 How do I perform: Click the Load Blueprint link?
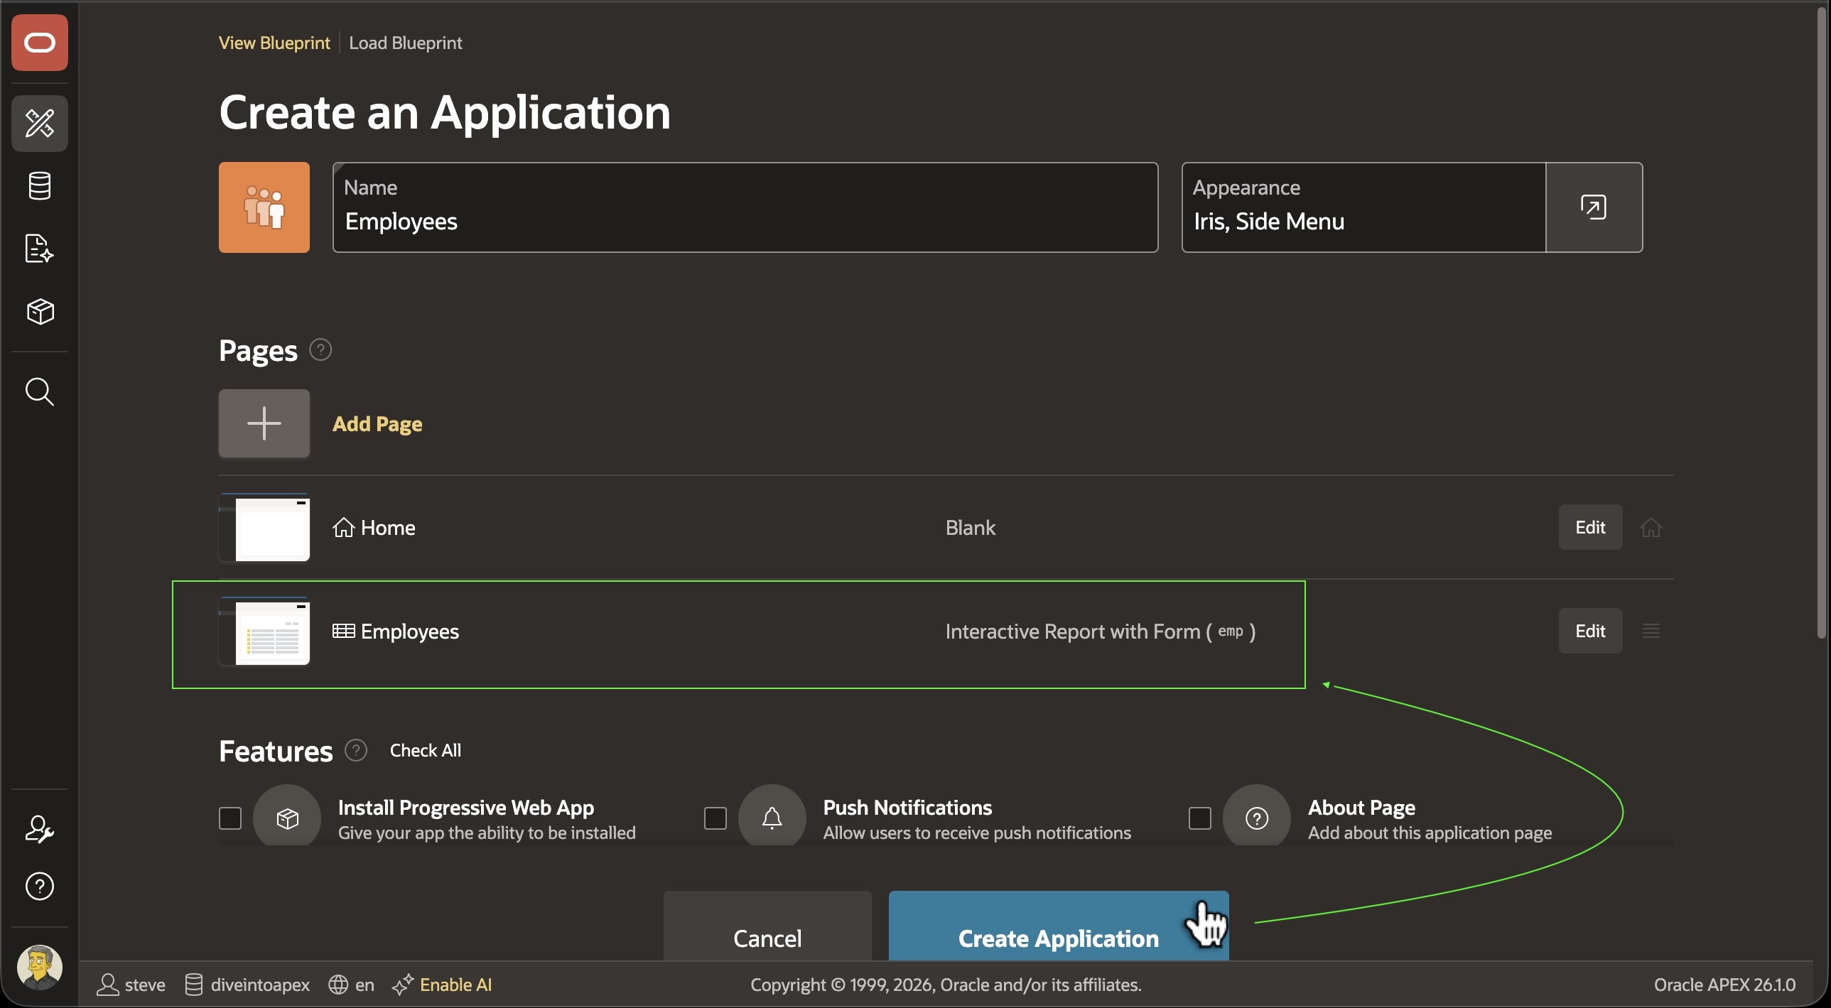click(405, 43)
